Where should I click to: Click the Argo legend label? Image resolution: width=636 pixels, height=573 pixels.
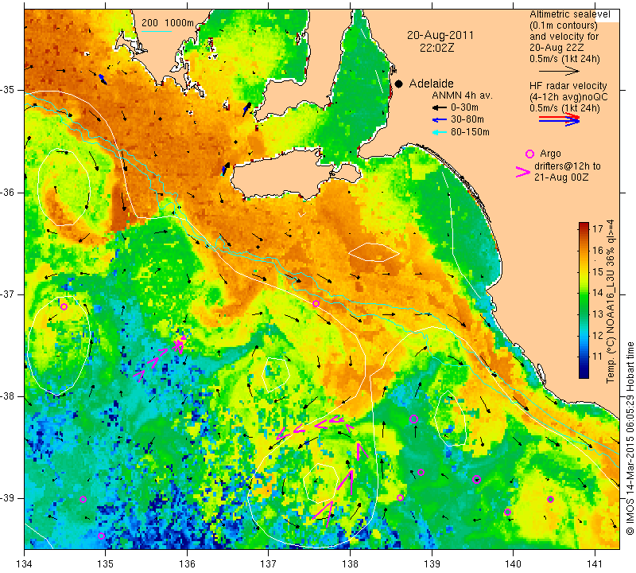point(550,154)
